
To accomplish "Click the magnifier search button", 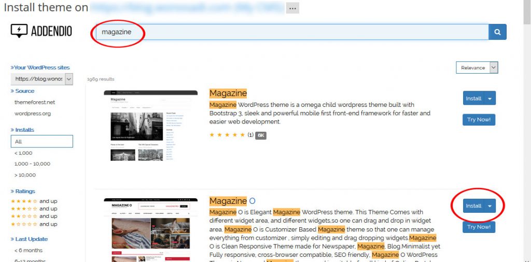I will (497, 32).
